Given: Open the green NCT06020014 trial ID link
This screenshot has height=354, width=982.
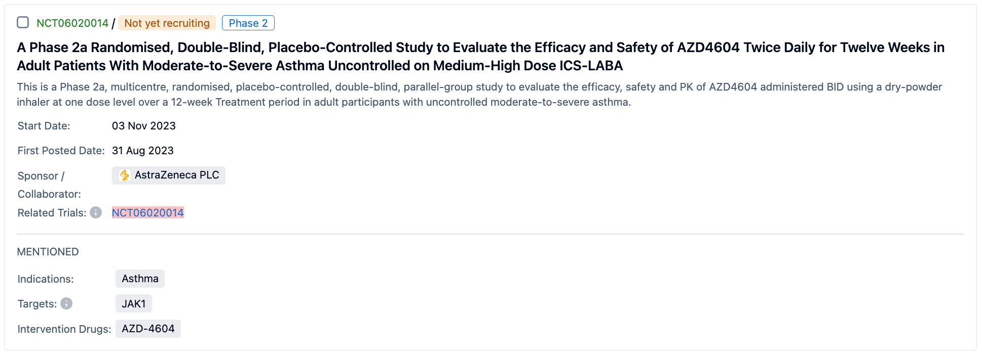Looking at the screenshot, I should click(x=72, y=23).
